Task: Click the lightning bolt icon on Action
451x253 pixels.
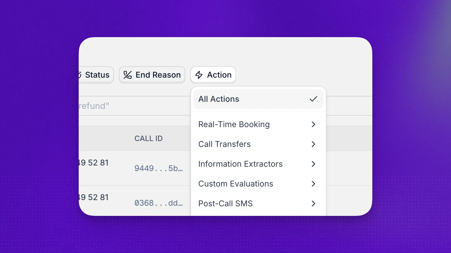Action: 199,75
